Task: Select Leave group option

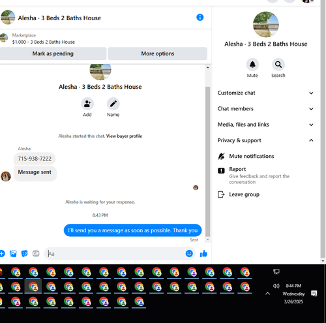Action: coord(244,194)
